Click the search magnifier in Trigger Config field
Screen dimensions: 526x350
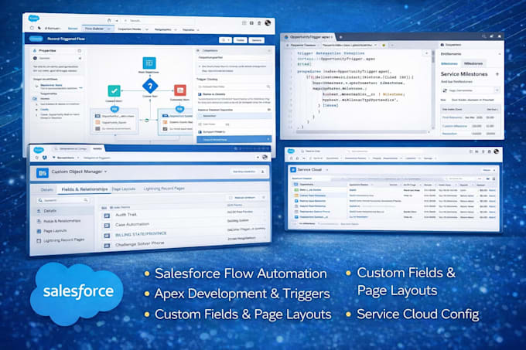coord(268,87)
